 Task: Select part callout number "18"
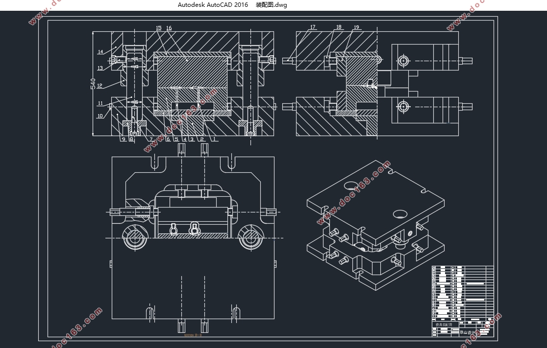pos(339,27)
